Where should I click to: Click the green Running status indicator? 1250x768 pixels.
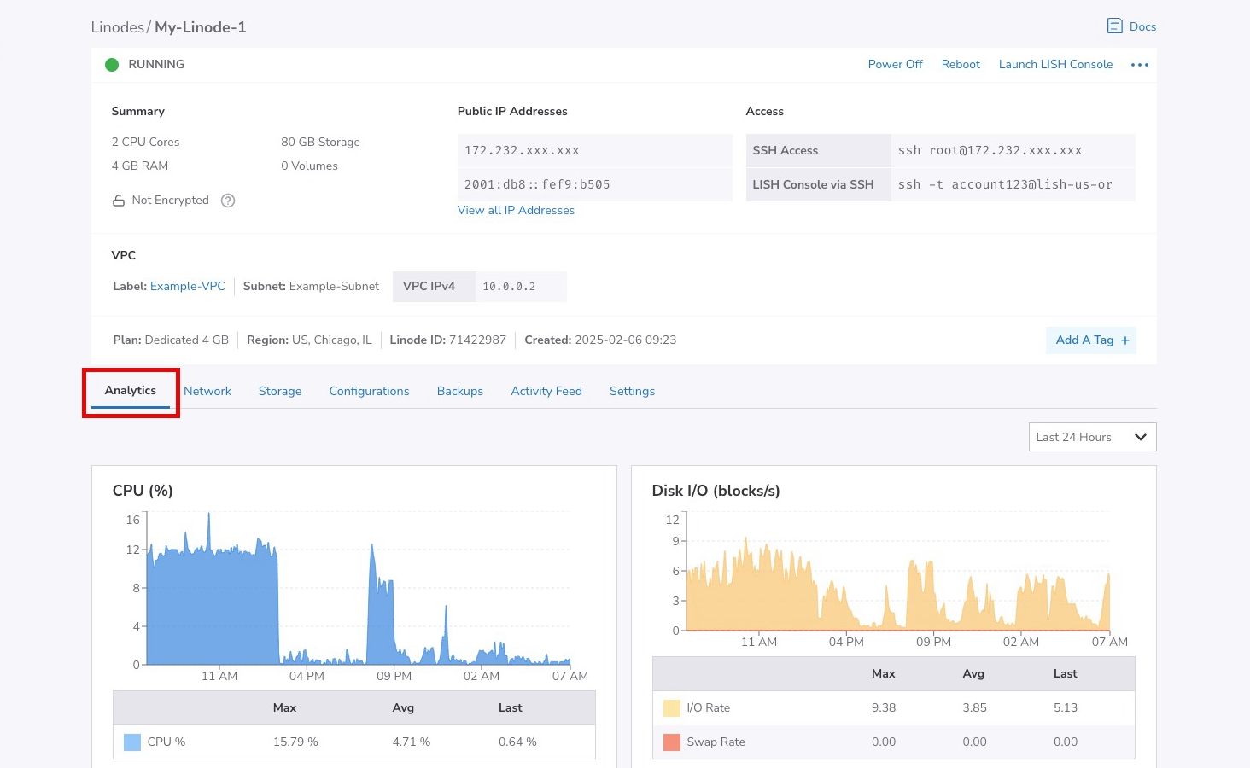[112, 65]
